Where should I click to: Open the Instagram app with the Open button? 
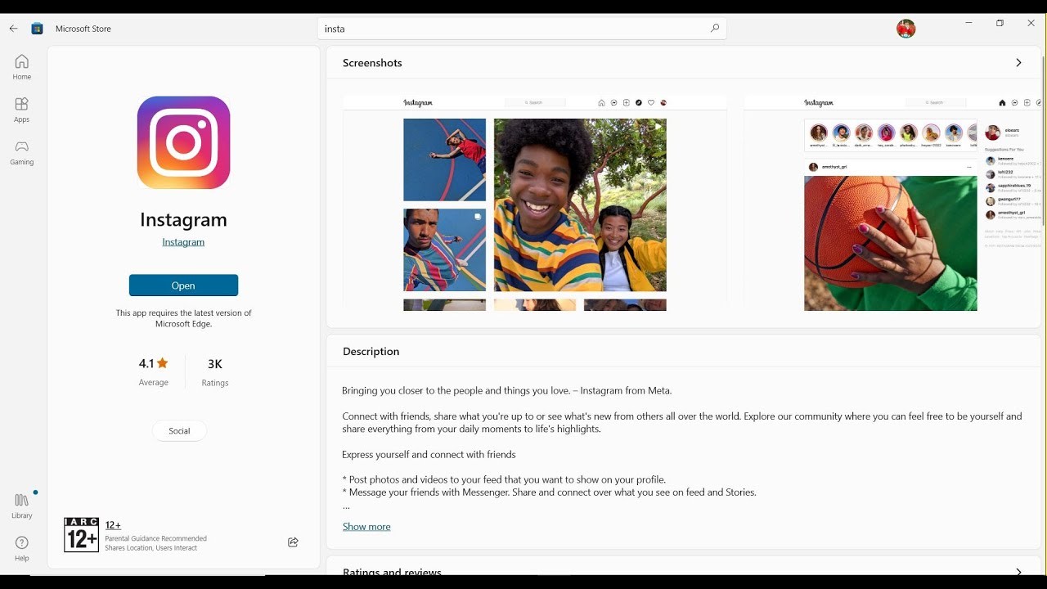[x=183, y=286]
